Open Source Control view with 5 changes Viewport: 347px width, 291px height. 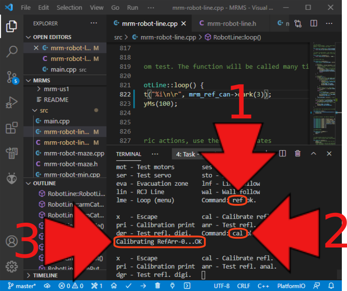[x=12, y=76]
